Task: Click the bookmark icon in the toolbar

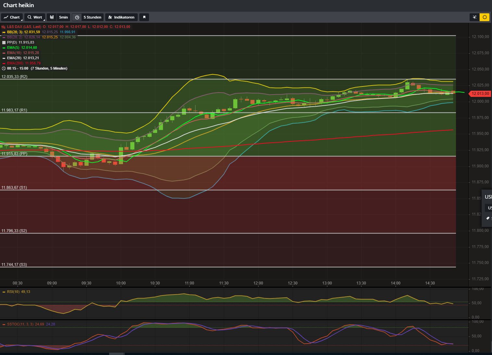Action: point(144,17)
